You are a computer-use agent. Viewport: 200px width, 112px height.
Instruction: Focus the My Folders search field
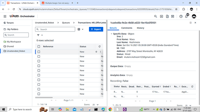click(x=16, y=35)
